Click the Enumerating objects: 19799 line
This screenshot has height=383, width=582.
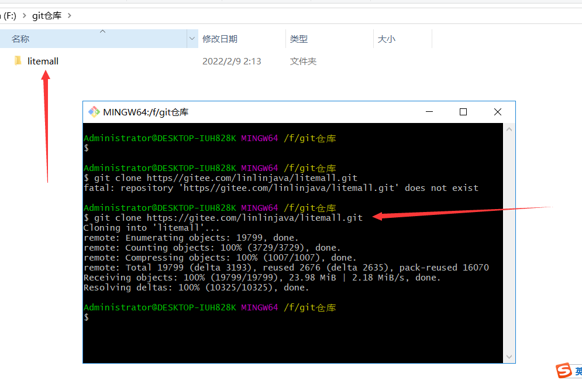(191, 238)
